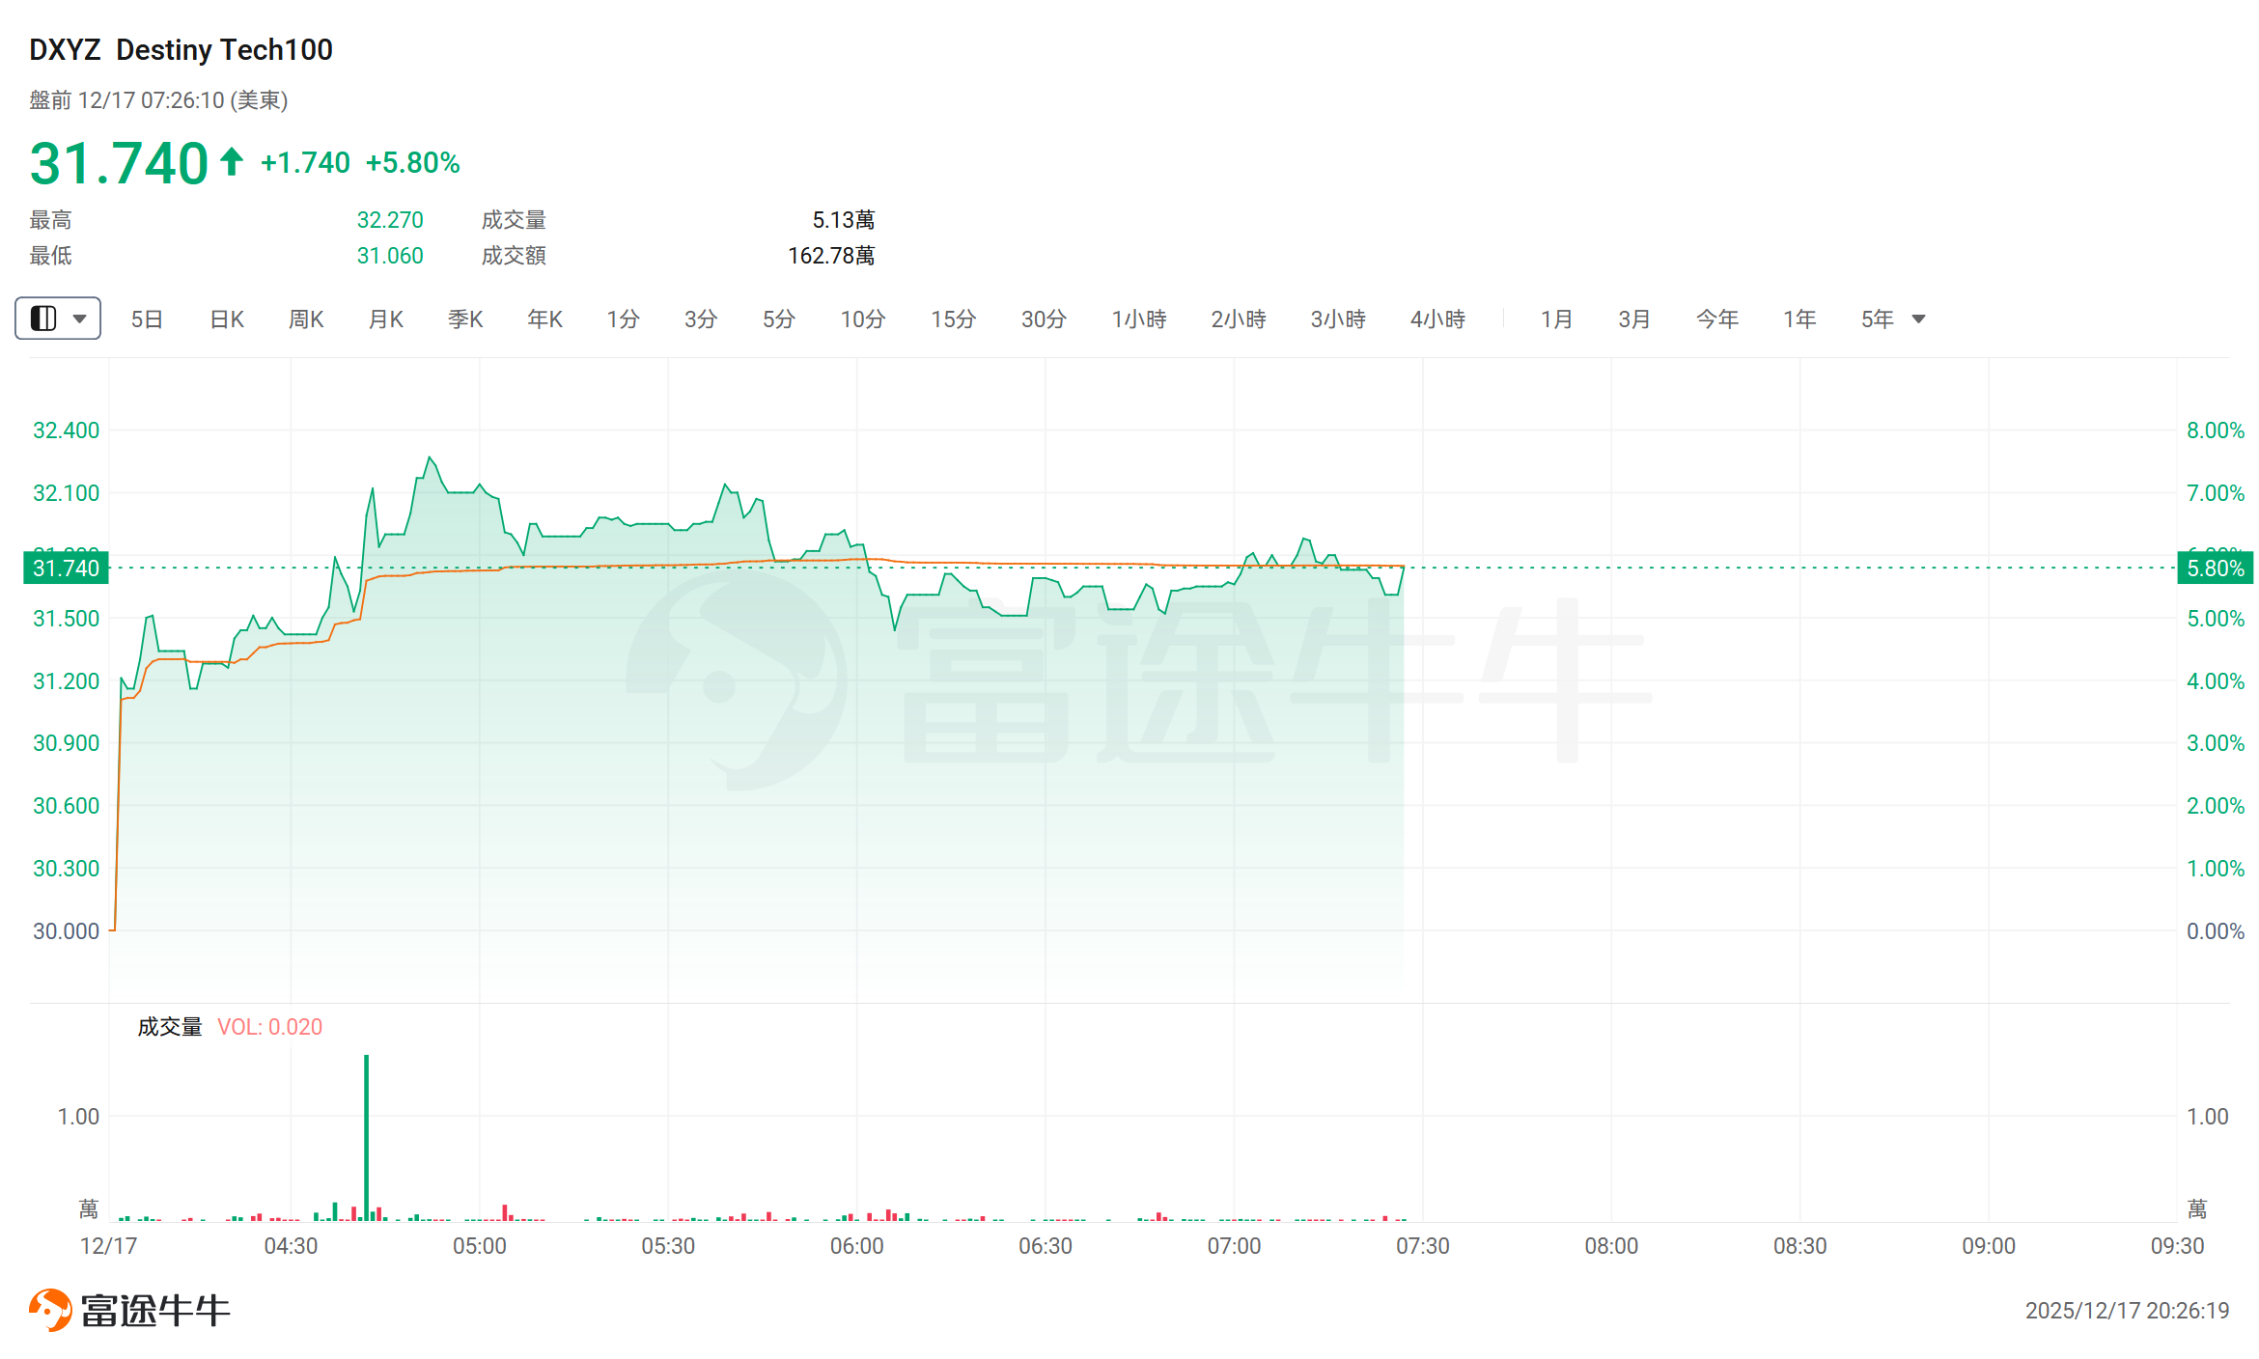
Task: Click the green up-arrow beside the price
Action: tap(231, 161)
